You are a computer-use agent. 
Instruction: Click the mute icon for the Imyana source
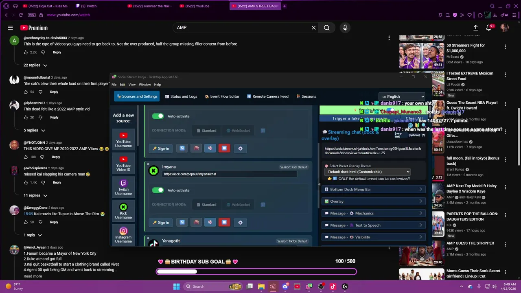(x=210, y=222)
